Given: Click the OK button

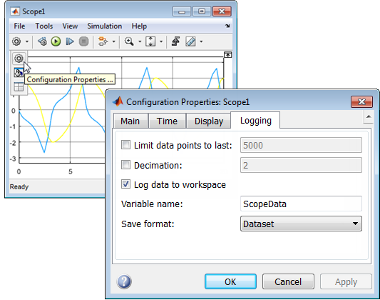Looking at the screenshot, I should 230,281.
